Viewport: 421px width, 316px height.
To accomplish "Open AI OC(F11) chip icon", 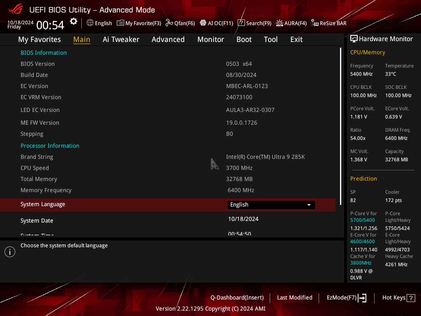I will [203, 23].
